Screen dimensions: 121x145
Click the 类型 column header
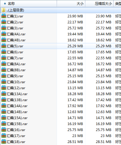(117, 4)
